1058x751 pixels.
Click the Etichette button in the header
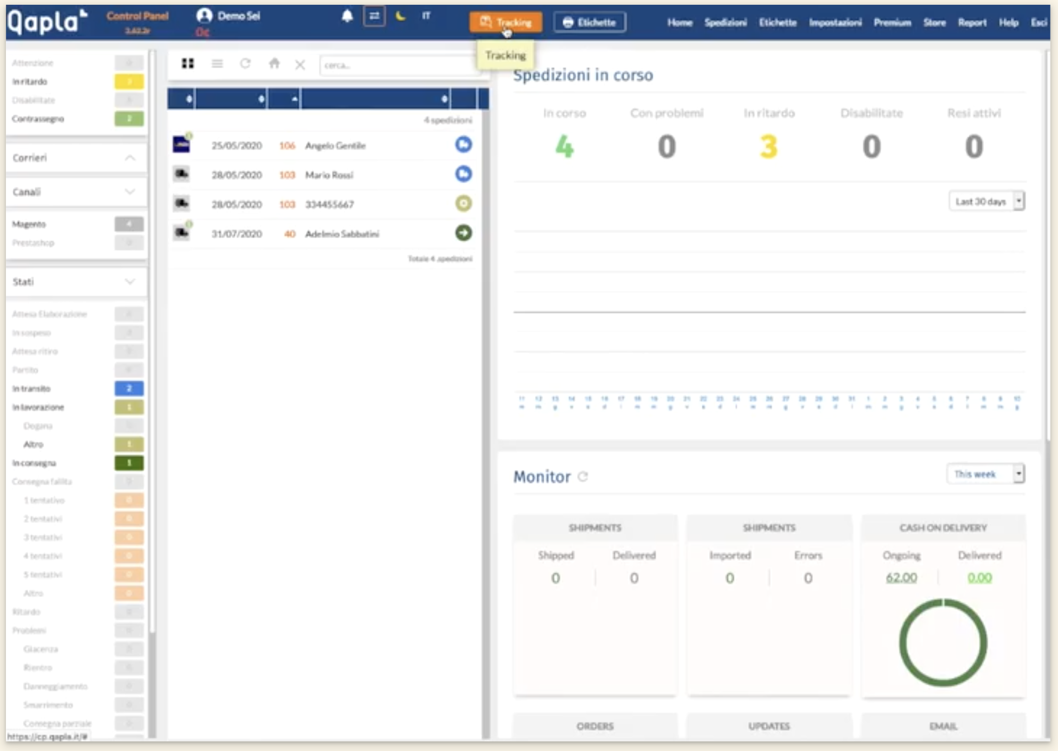coord(589,22)
